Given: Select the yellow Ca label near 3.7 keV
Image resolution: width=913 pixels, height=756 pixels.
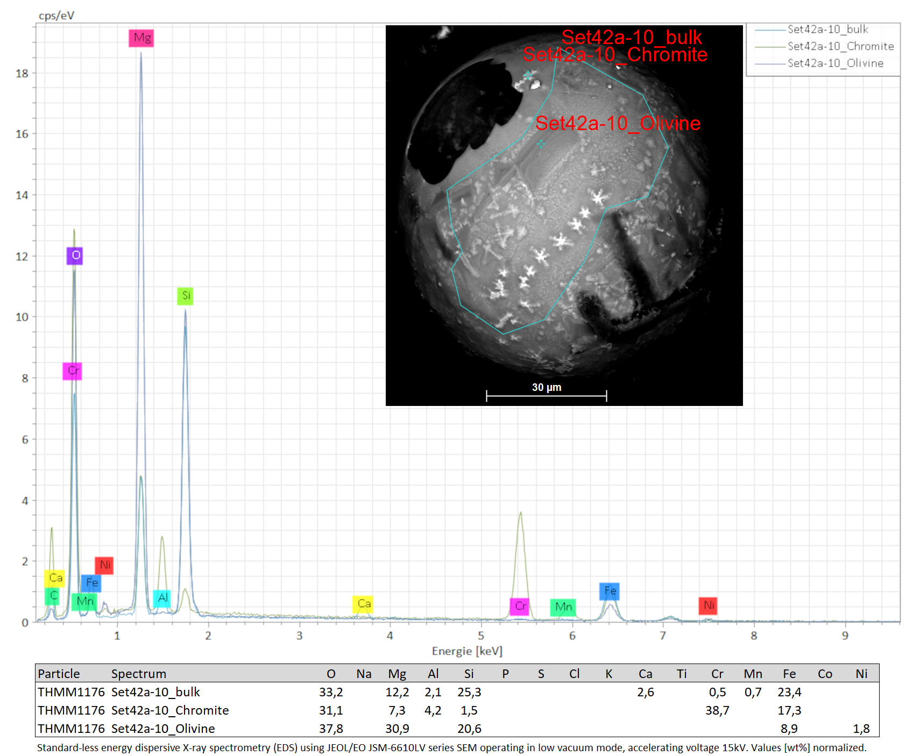Looking at the screenshot, I should tap(363, 604).
